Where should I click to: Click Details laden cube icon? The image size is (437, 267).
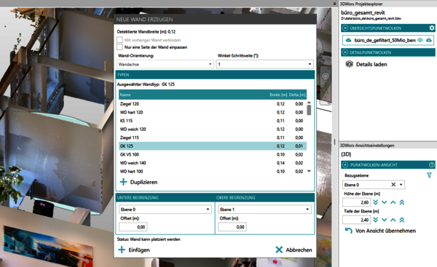coord(349,64)
